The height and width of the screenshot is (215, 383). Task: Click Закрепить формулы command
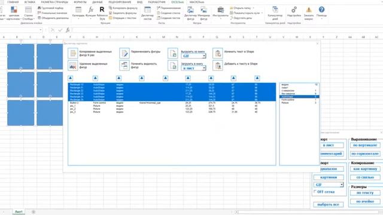(123, 13)
